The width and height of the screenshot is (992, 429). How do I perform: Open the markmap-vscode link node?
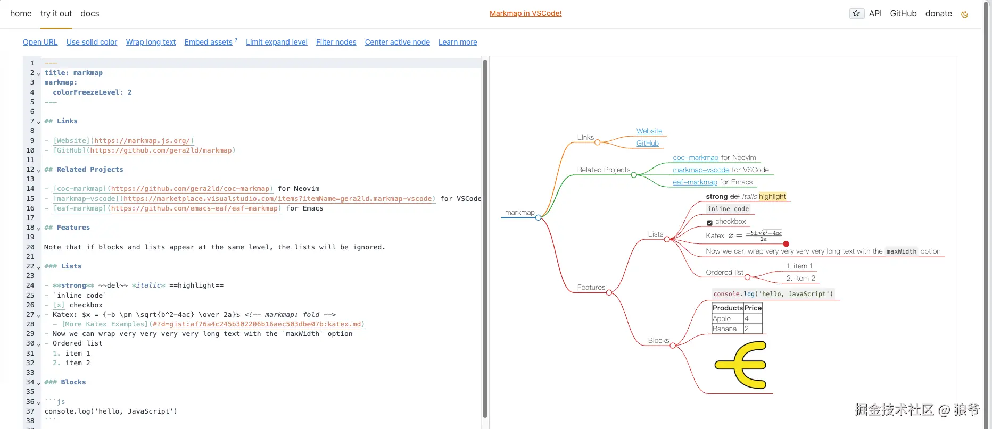(701, 170)
